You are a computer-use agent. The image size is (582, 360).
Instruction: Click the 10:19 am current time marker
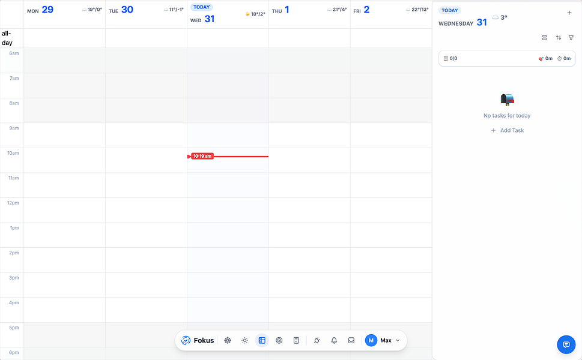(202, 156)
